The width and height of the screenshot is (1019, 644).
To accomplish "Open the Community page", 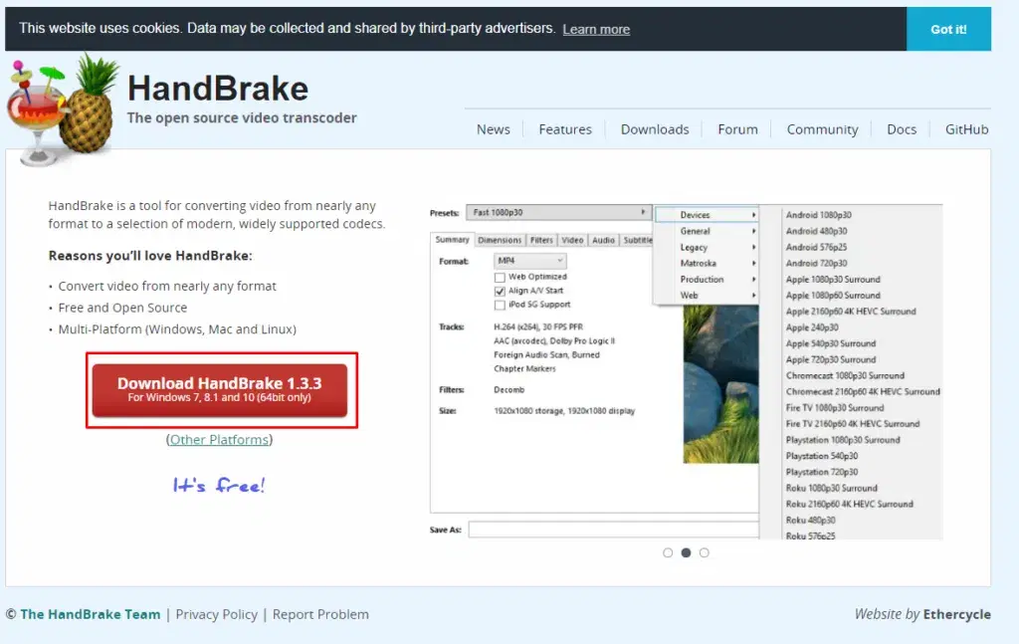I will [822, 129].
